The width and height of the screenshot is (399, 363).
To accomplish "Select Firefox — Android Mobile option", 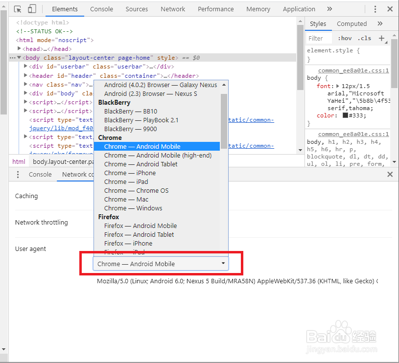I will pos(157,226).
